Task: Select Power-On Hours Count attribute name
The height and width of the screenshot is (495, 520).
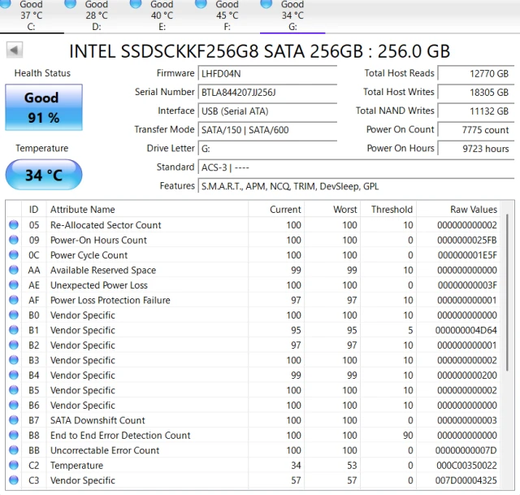Action: pyautogui.click(x=98, y=240)
